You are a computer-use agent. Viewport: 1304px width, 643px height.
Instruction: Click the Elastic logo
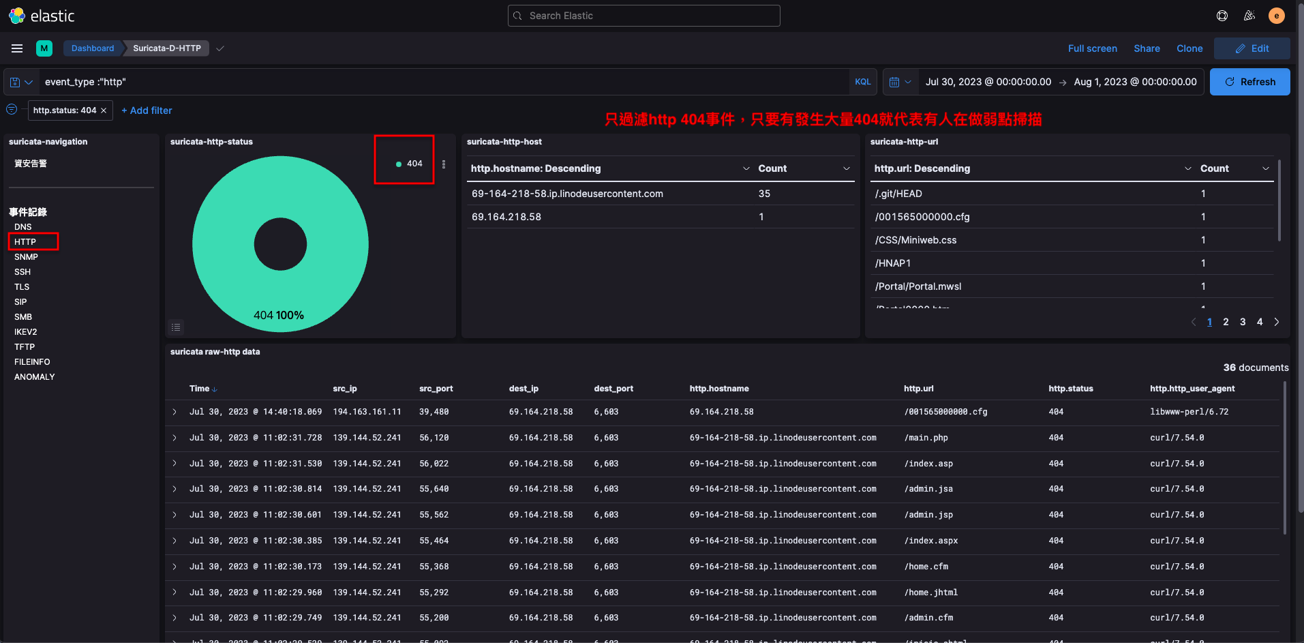[41, 16]
